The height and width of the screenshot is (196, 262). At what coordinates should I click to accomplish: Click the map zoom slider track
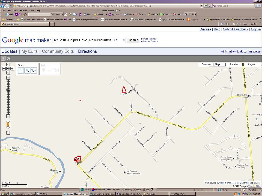tap(8, 97)
